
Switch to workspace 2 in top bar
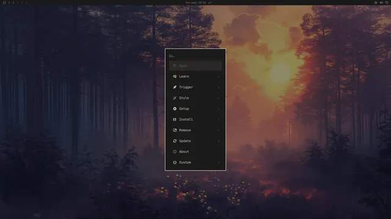(13, 2)
